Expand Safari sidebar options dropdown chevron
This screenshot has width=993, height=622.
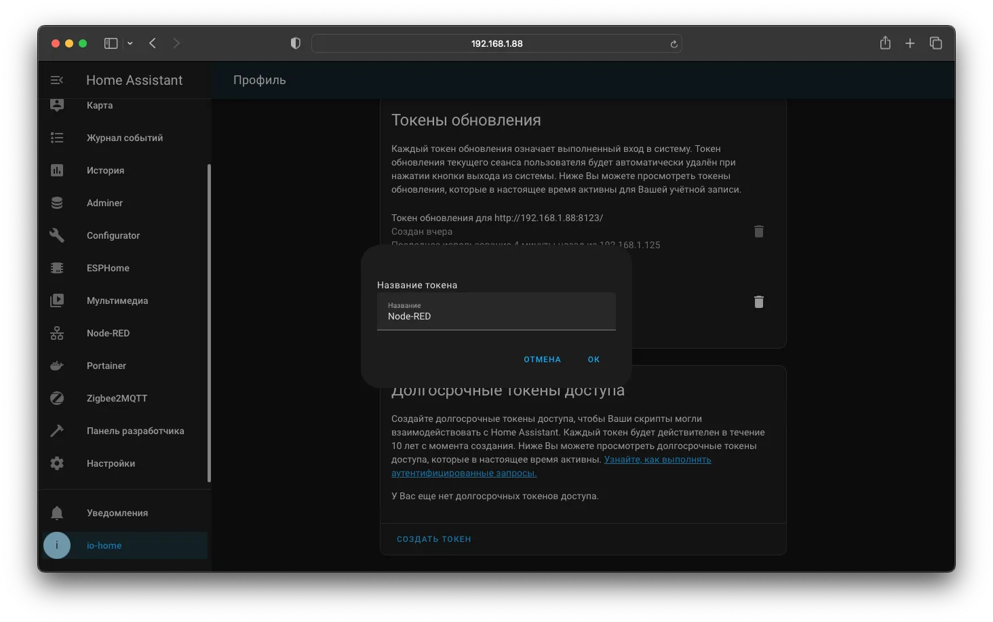click(x=130, y=43)
